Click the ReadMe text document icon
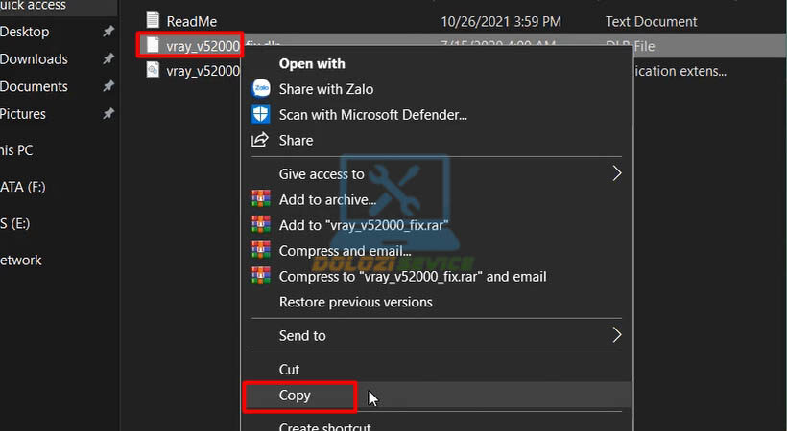The height and width of the screenshot is (431, 787). 152,20
